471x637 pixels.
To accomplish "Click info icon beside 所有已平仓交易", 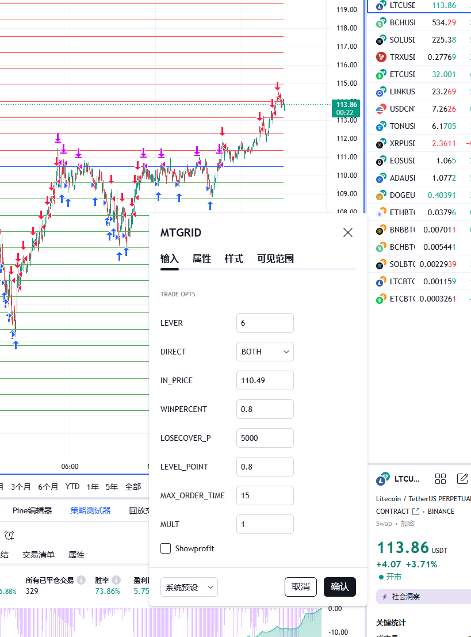I will coord(81,580).
